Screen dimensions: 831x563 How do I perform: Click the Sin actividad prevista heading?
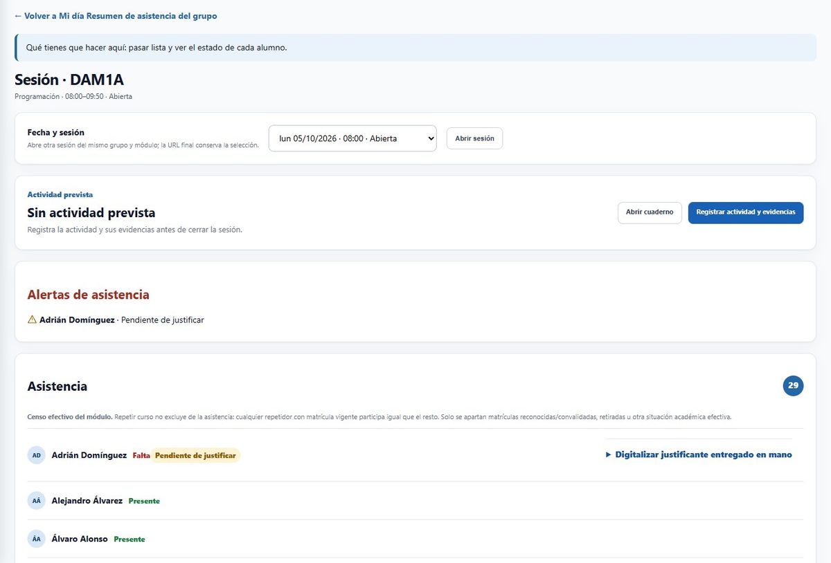(91, 212)
